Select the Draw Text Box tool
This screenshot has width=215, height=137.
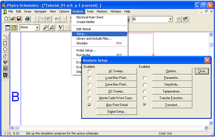(5, 68)
